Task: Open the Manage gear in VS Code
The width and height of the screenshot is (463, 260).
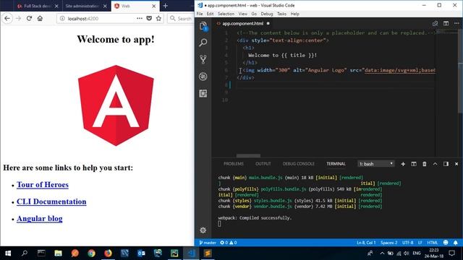Action: pos(203,230)
